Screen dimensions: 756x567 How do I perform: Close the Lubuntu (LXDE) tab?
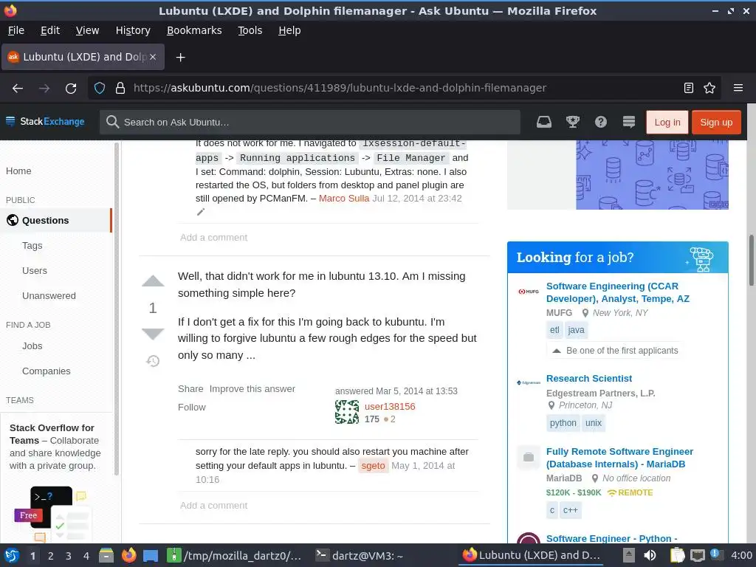152,57
